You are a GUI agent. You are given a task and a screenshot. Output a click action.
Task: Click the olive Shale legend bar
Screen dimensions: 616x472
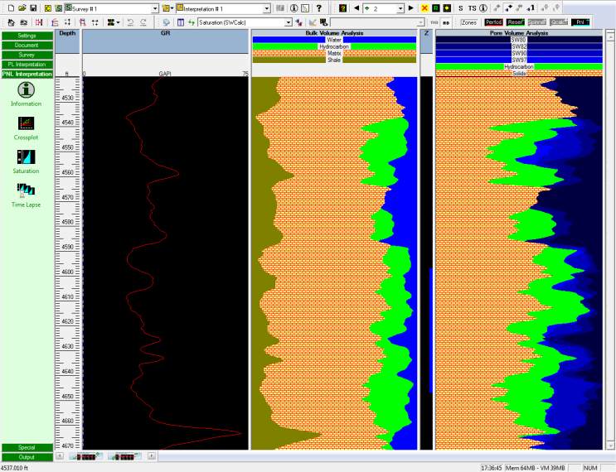click(x=334, y=60)
